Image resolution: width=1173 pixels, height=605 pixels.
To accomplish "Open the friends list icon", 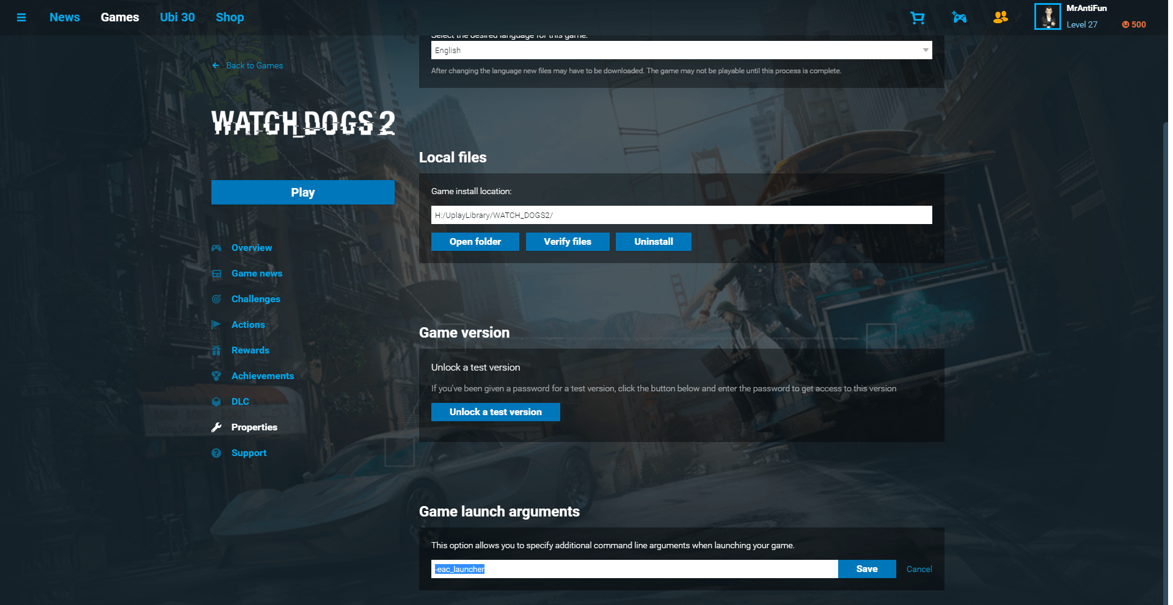I will pos(1001,18).
